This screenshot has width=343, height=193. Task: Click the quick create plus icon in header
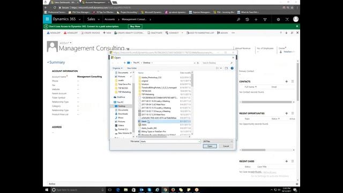256,19
